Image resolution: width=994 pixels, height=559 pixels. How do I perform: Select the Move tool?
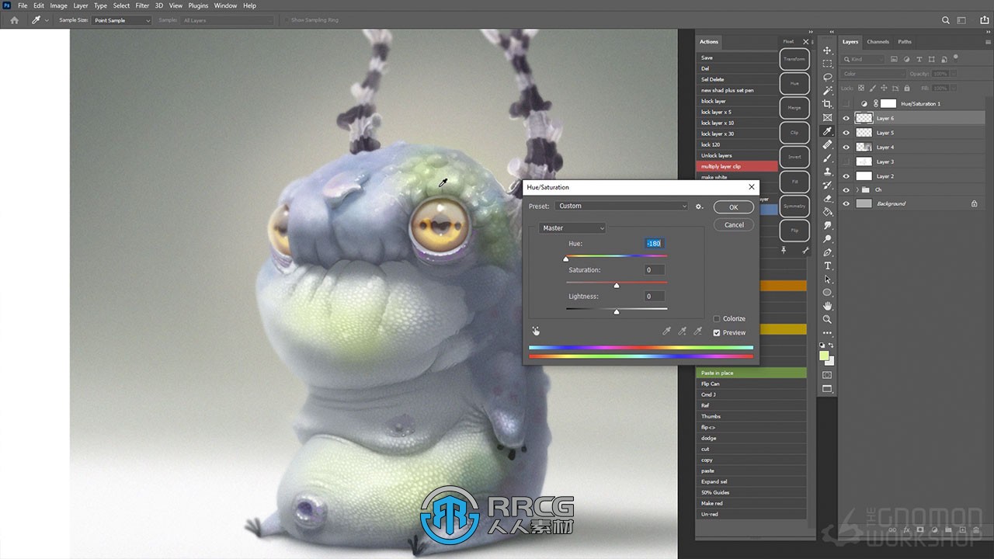827,50
